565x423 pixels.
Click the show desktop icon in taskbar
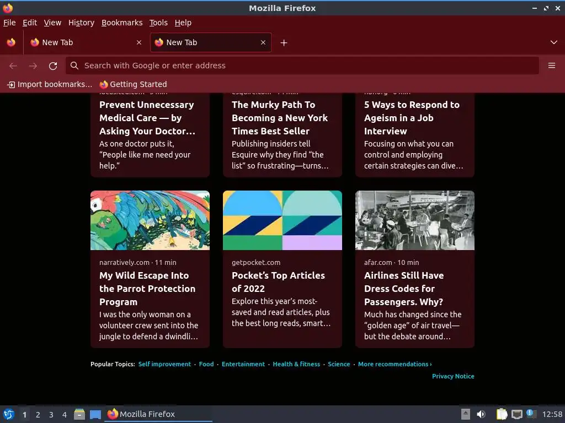click(x=95, y=414)
